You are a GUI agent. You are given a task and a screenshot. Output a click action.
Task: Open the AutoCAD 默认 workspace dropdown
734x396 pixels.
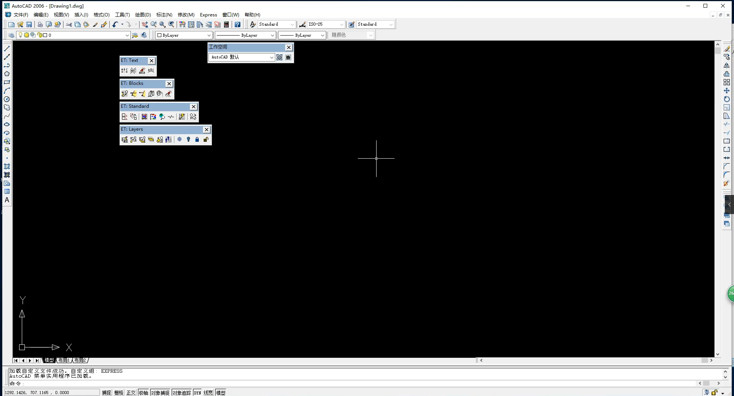coord(242,57)
